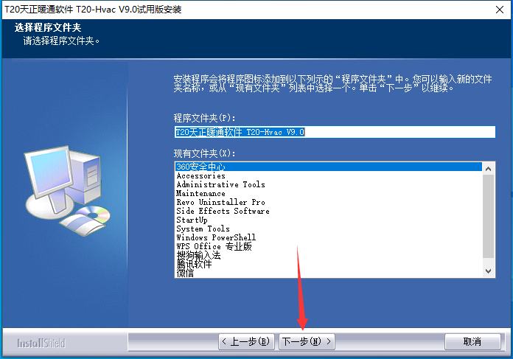513x359 pixels.
Task: Choose Side Effects Software folder
Action: click(329, 211)
